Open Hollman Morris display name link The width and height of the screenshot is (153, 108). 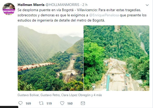tap(31, 5)
